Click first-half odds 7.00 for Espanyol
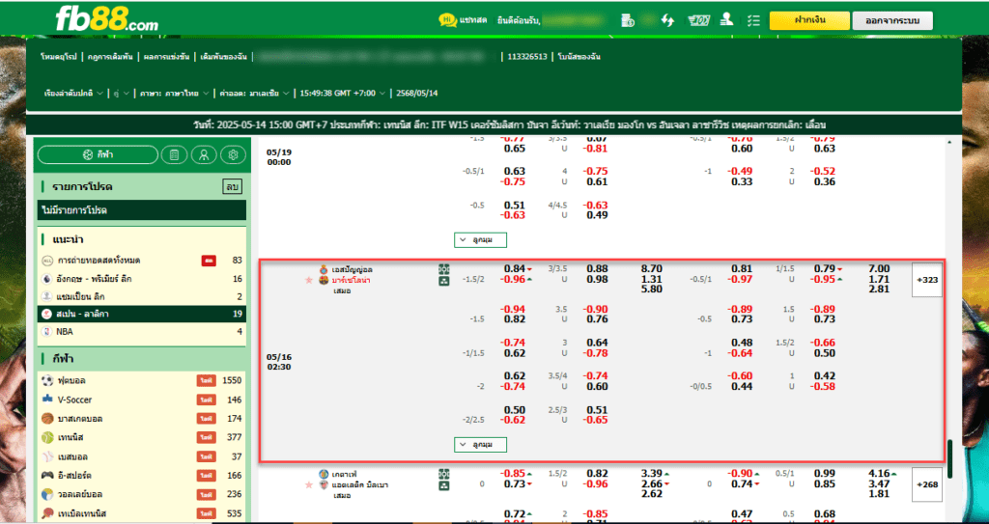 pos(879,269)
